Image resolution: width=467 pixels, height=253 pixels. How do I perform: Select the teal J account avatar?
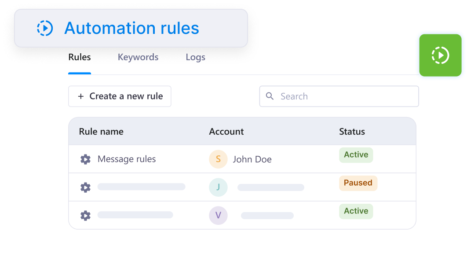(x=218, y=187)
